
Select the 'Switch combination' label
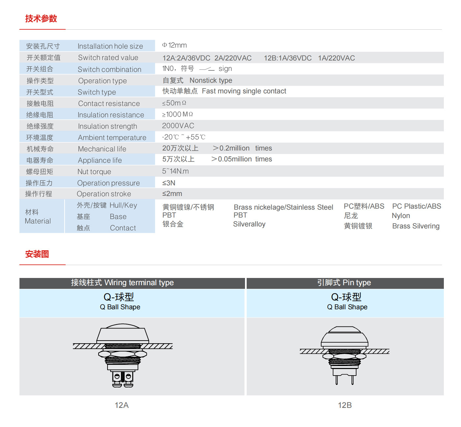click(109, 69)
